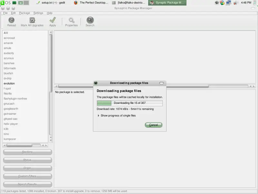Select helix-player in the filter list
The image size is (258, 194).
pyautogui.click(x=25, y=124)
